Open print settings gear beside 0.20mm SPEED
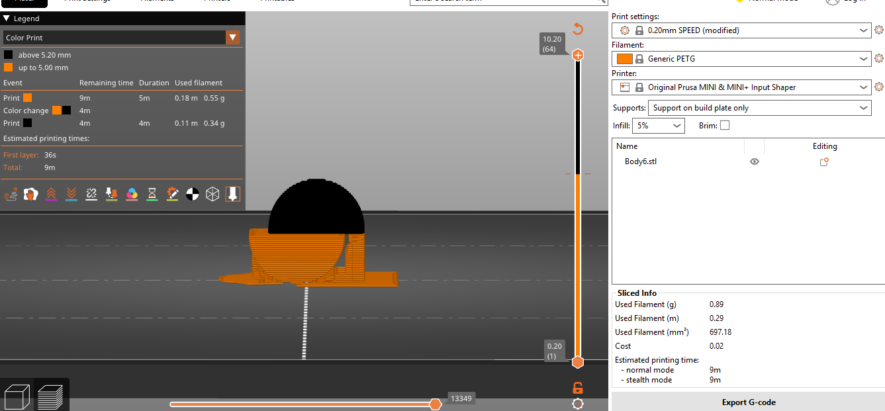The image size is (885, 411). (879, 30)
